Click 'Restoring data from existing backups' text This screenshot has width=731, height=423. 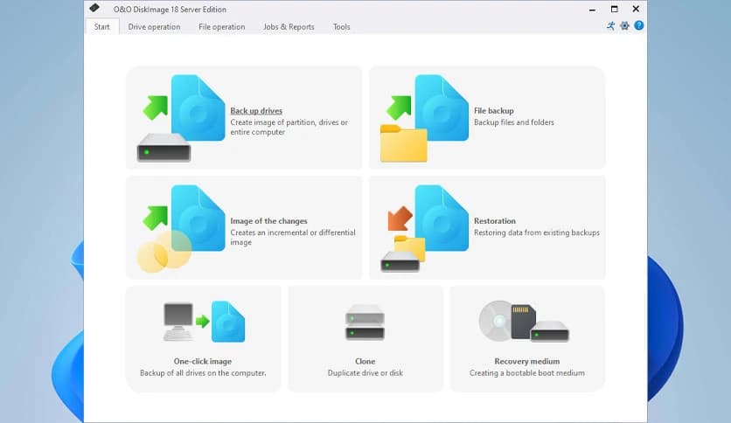pyautogui.click(x=537, y=232)
